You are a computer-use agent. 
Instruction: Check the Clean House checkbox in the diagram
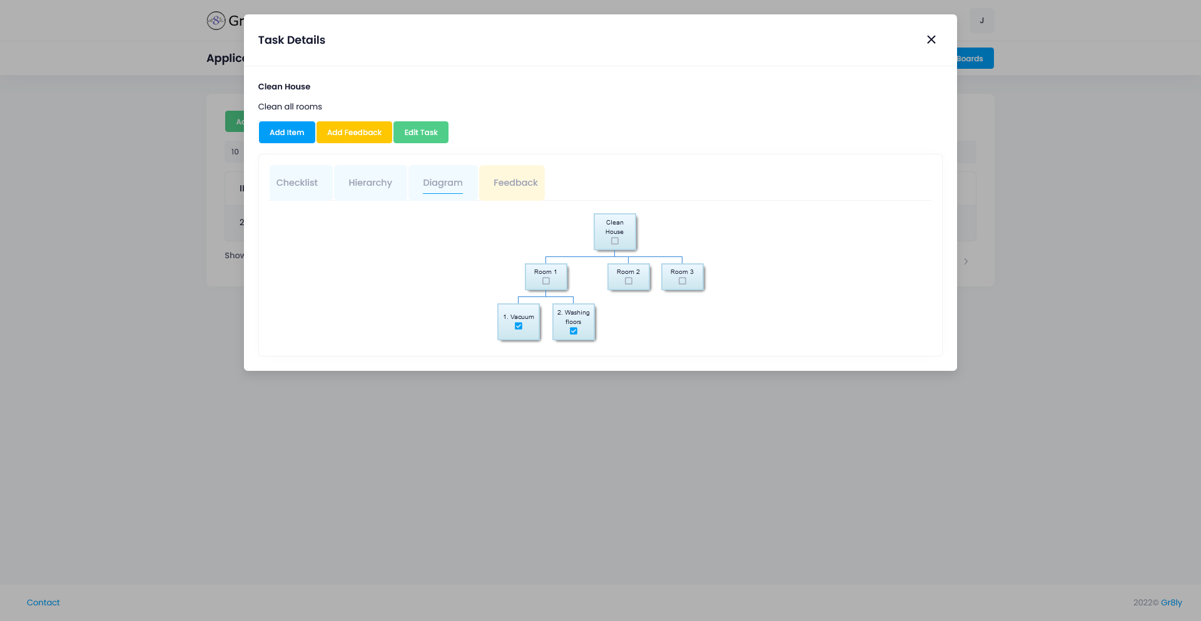(614, 240)
